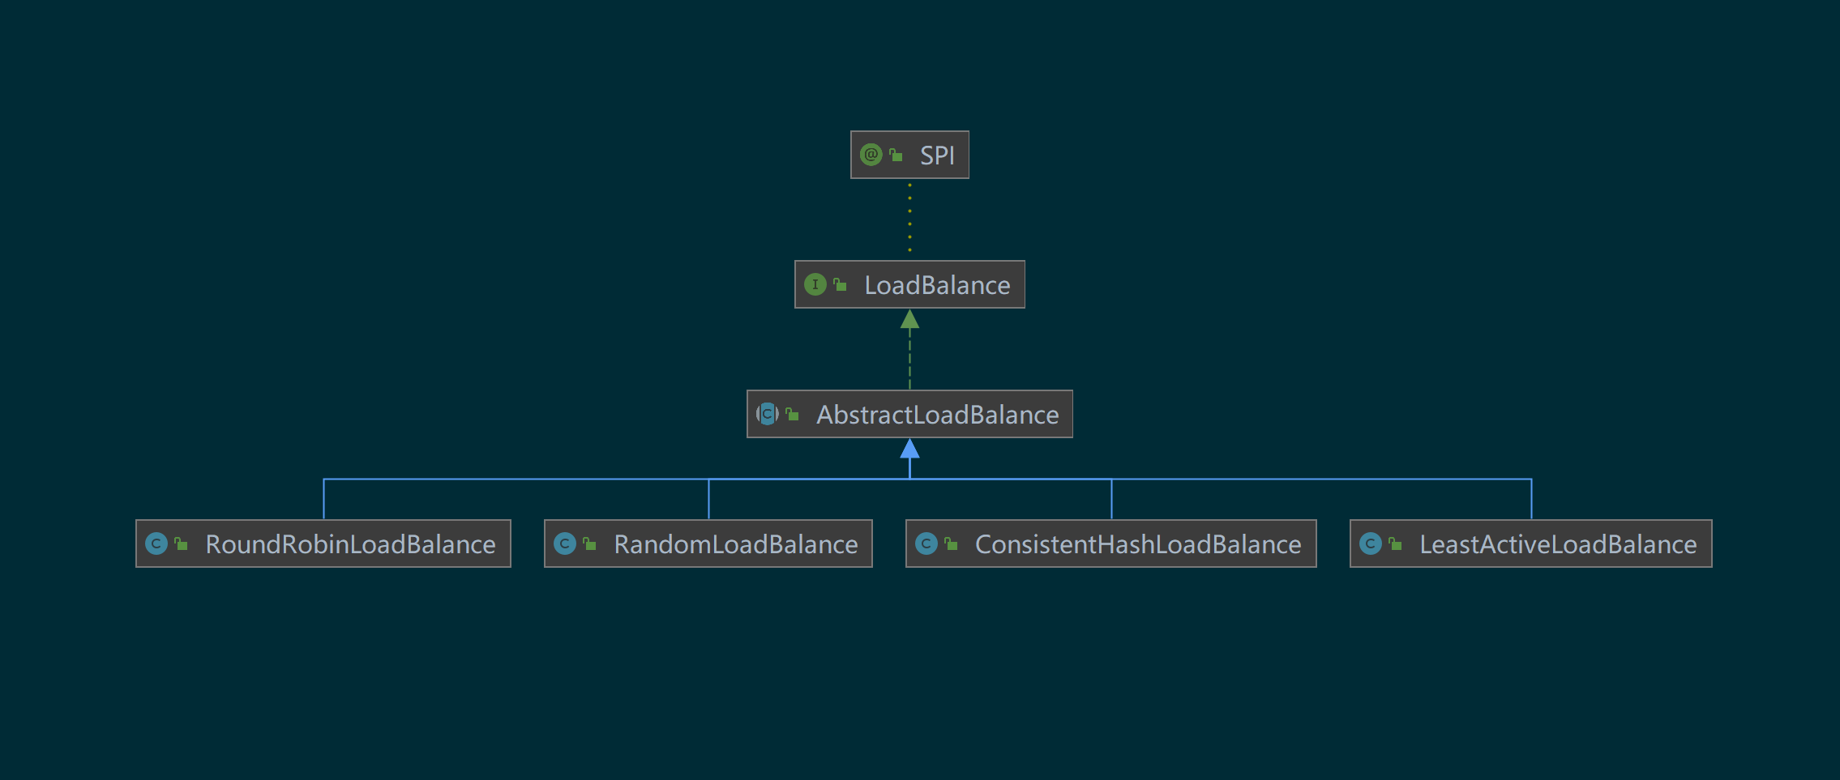Viewport: 1840px width, 780px height.
Task: Click the annotation @ icon on SPI node
Action: (x=871, y=155)
